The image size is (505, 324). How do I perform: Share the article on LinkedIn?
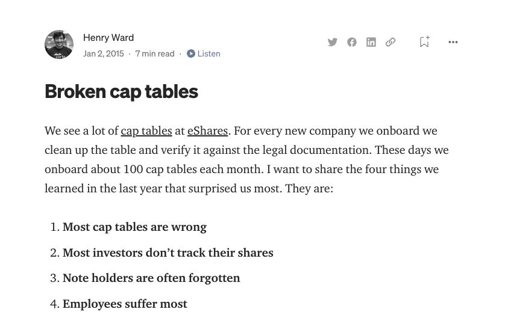pyautogui.click(x=371, y=42)
